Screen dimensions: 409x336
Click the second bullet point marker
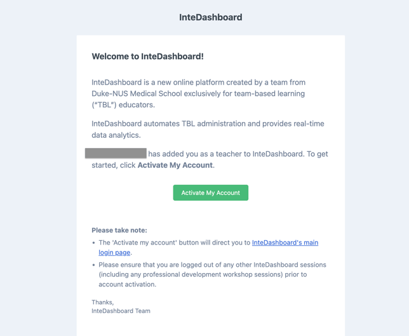[94, 265]
